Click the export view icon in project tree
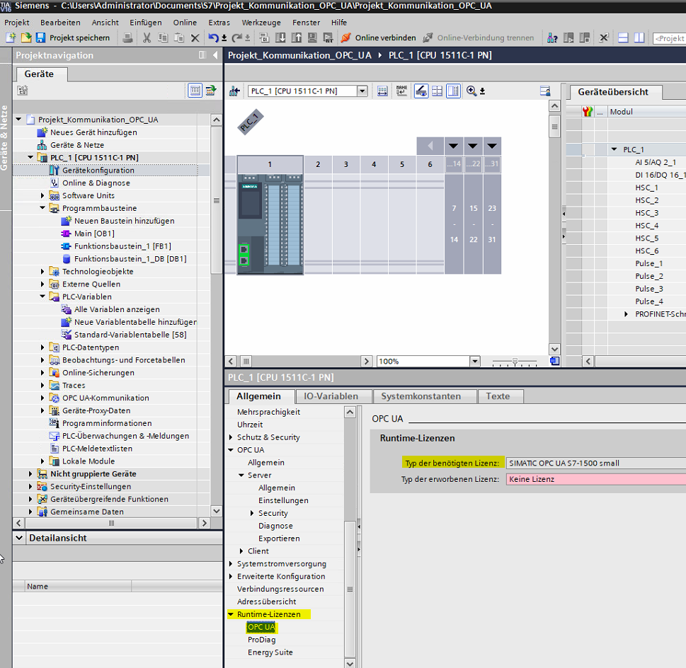Image resolution: width=686 pixels, height=668 pixels. (x=211, y=91)
